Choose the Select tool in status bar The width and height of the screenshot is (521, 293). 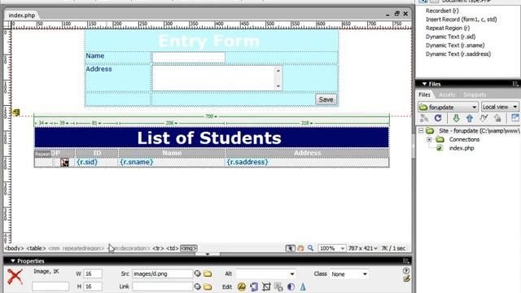(x=290, y=248)
